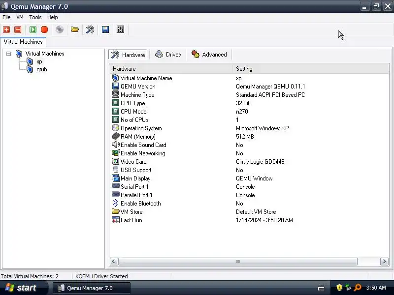Click the Main Display row label
Image resolution: width=394 pixels, height=295 pixels.
click(135, 178)
